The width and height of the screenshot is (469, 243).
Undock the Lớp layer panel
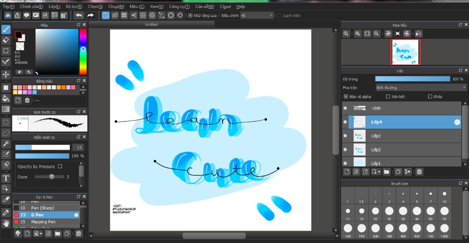tap(460, 70)
